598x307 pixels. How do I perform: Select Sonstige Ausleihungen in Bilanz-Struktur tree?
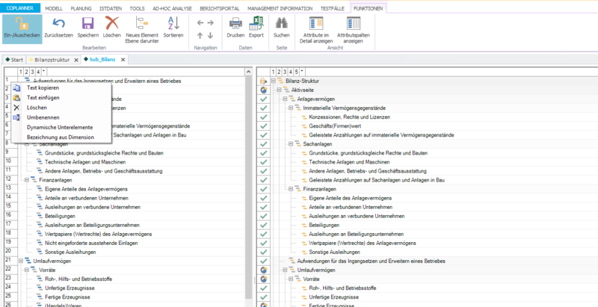(x=334, y=252)
